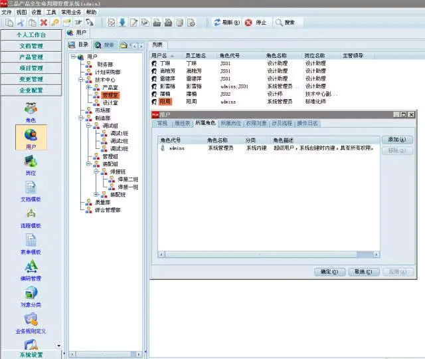425x359 pixels.
Task: Open the 岗位 (Position) sidebar icon
Action: 31,164
